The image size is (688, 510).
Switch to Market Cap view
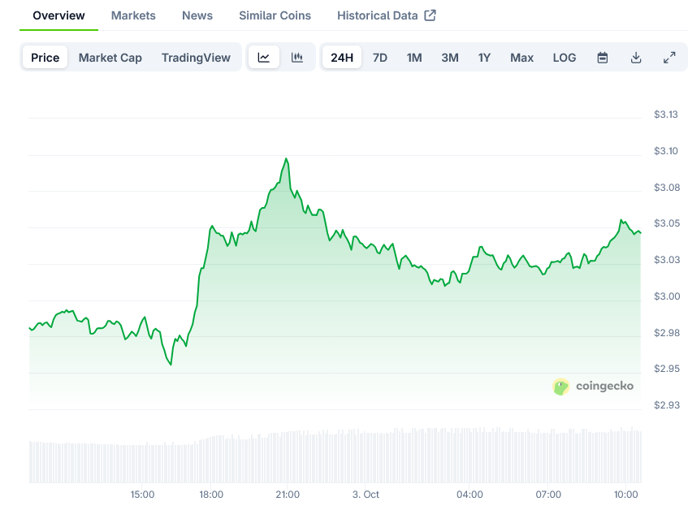click(x=110, y=58)
